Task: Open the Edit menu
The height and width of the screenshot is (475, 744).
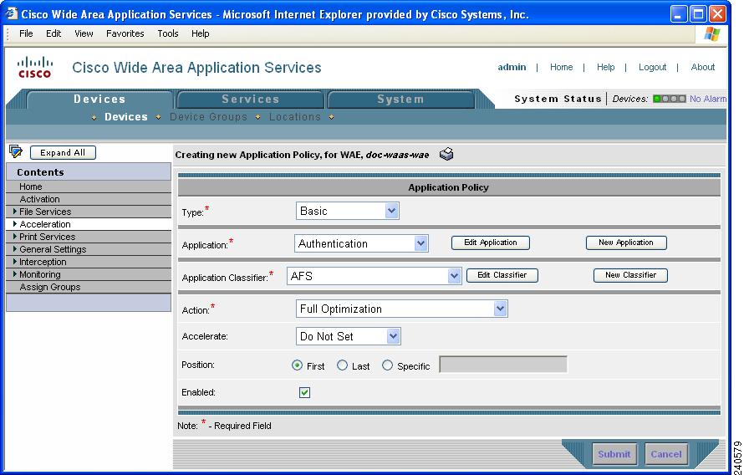Action: [54, 33]
